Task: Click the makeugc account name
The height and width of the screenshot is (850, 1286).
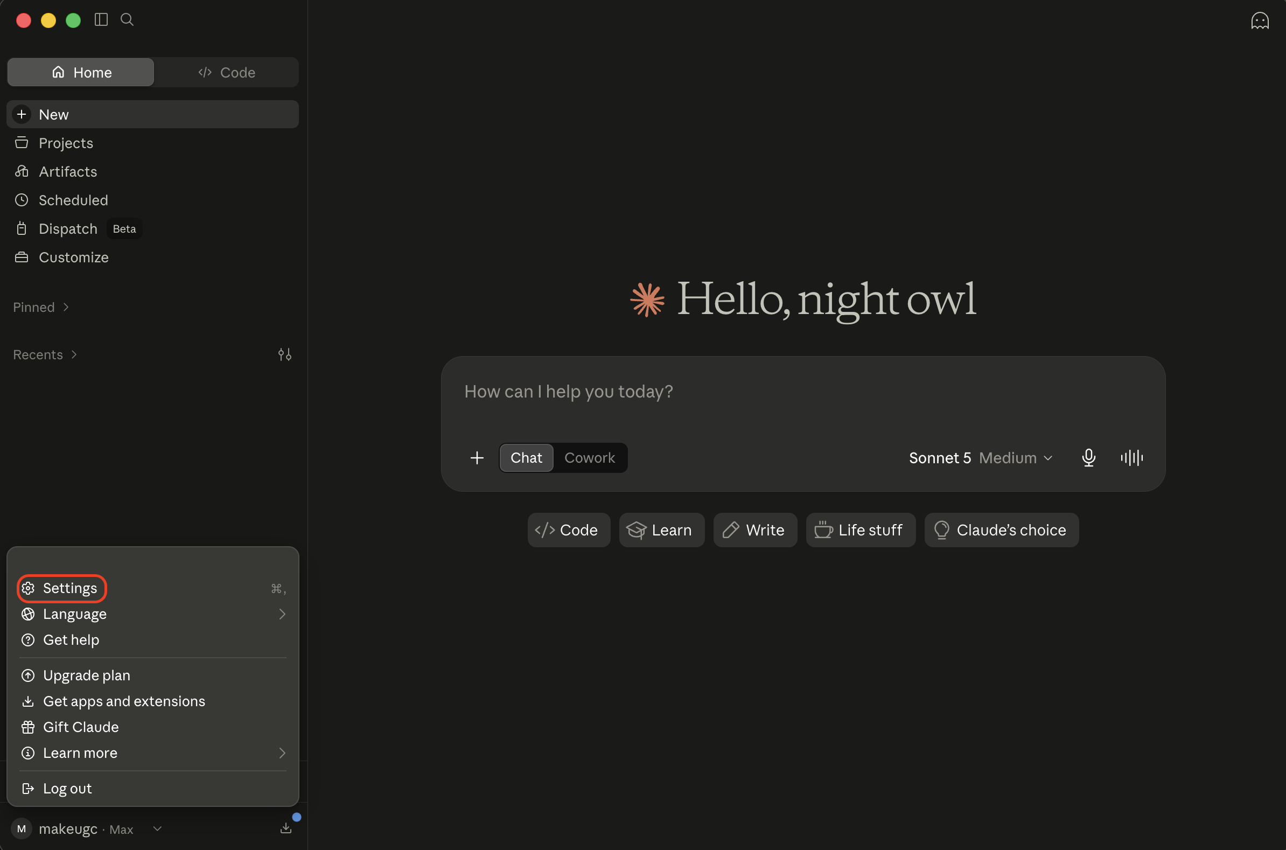Action: 68,829
